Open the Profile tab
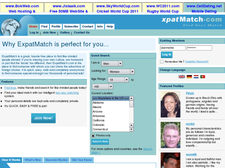 click(x=56, y=27)
